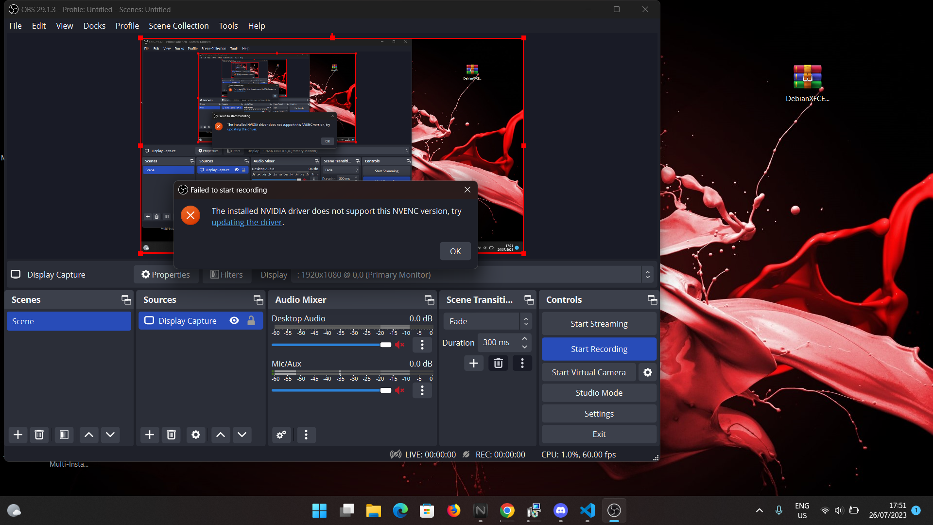Image resolution: width=933 pixels, height=525 pixels.
Task: Open the Docks menu
Action: (94, 26)
